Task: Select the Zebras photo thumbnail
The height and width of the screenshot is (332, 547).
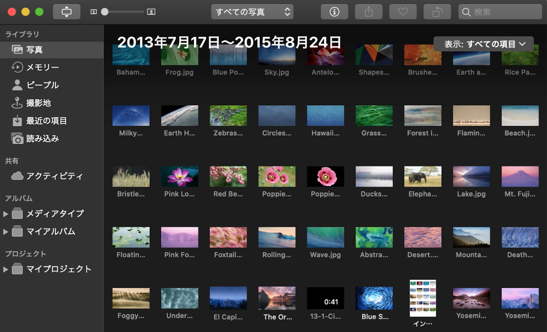Action: point(228,115)
